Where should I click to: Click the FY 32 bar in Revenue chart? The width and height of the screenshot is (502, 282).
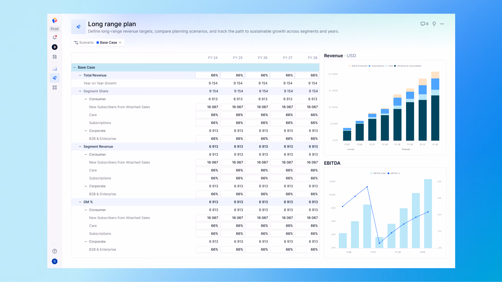(435, 106)
